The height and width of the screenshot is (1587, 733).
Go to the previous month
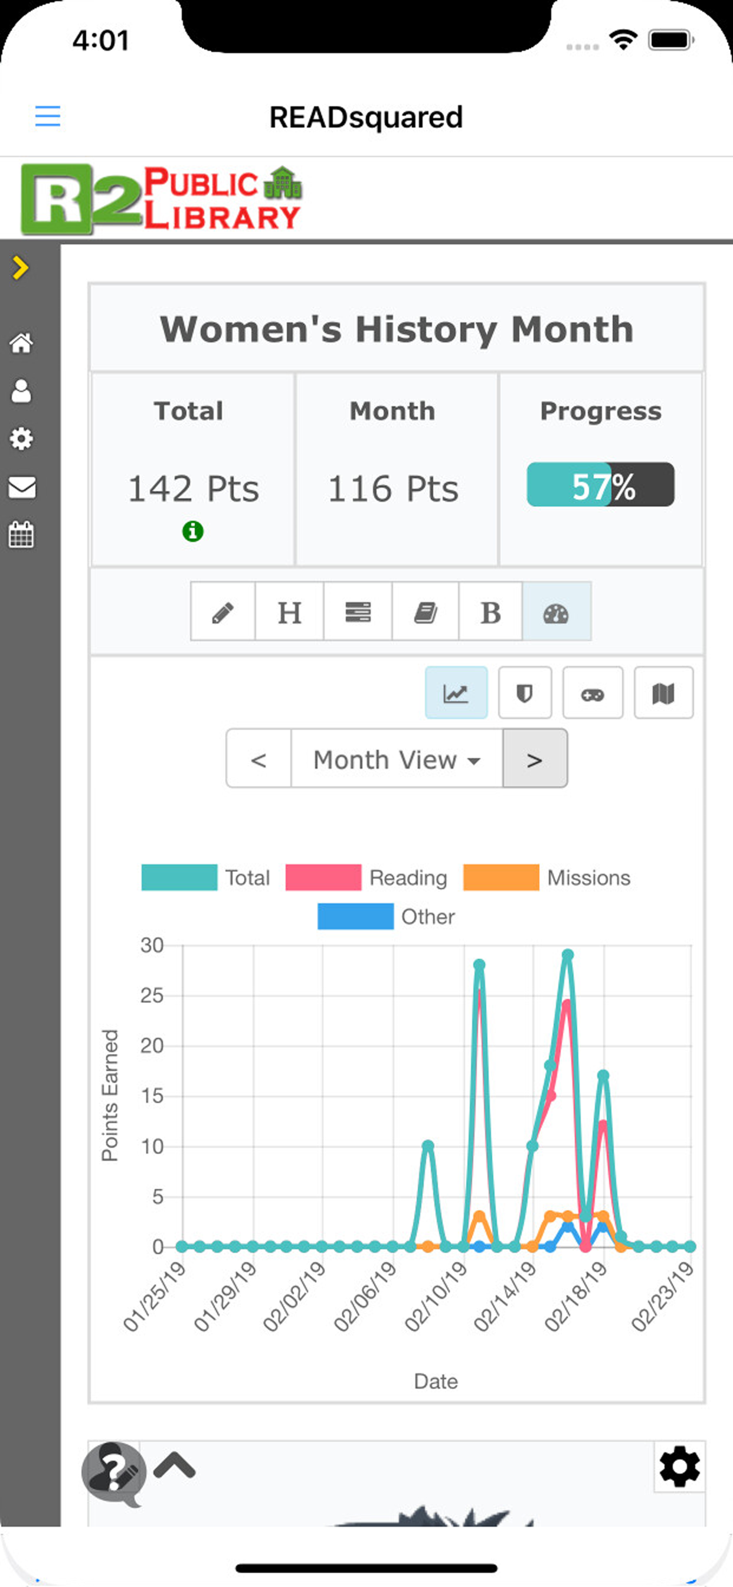coord(258,760)
